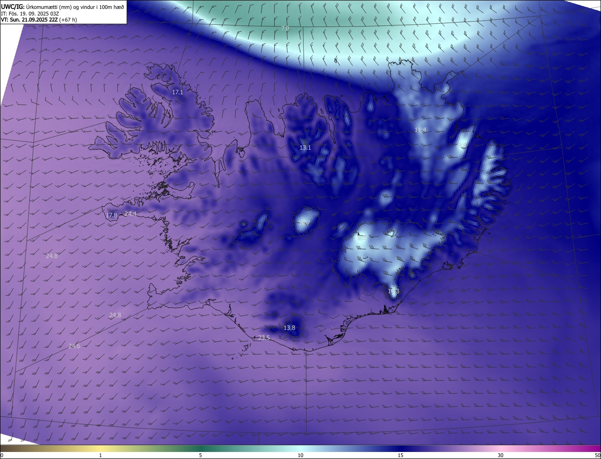Click the 24.4 value on the western peninsula
This screenshot has height=459, width=601.
click(131, 214)
